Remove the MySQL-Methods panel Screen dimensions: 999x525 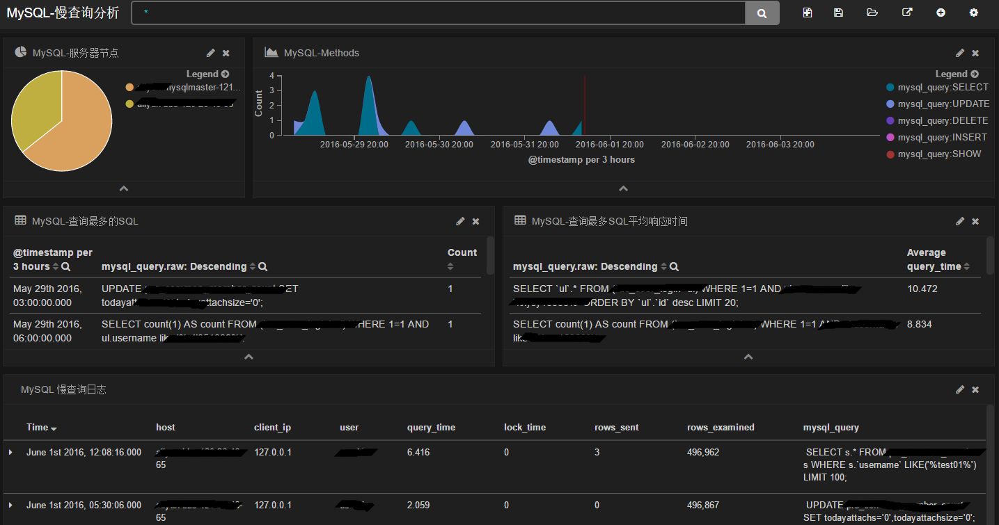(x=975, y=53)
